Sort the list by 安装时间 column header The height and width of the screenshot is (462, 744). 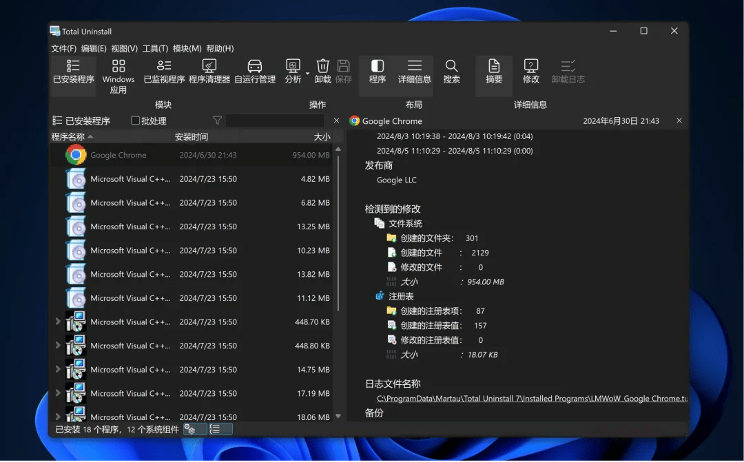tap(192, 137)
